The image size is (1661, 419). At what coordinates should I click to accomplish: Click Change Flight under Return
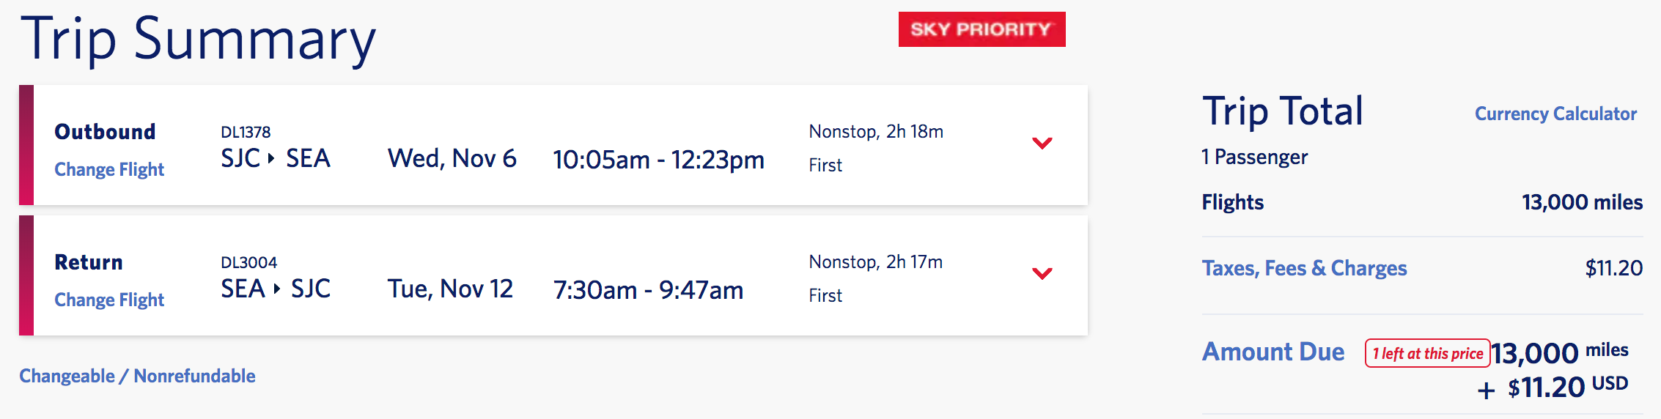109,300
